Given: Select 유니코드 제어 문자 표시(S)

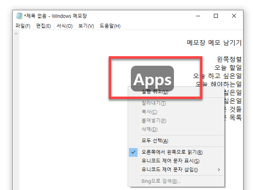Looking at the screenshot, I should tap(176, 161).
